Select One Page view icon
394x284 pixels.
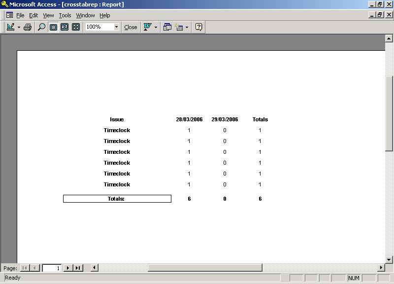click(x=53, y=27)
